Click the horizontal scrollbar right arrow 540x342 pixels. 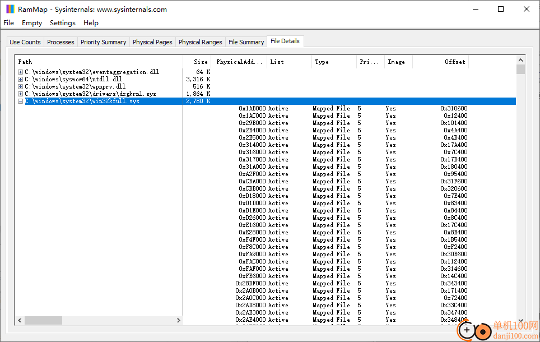pyautogui.click(x=178, y=320)
